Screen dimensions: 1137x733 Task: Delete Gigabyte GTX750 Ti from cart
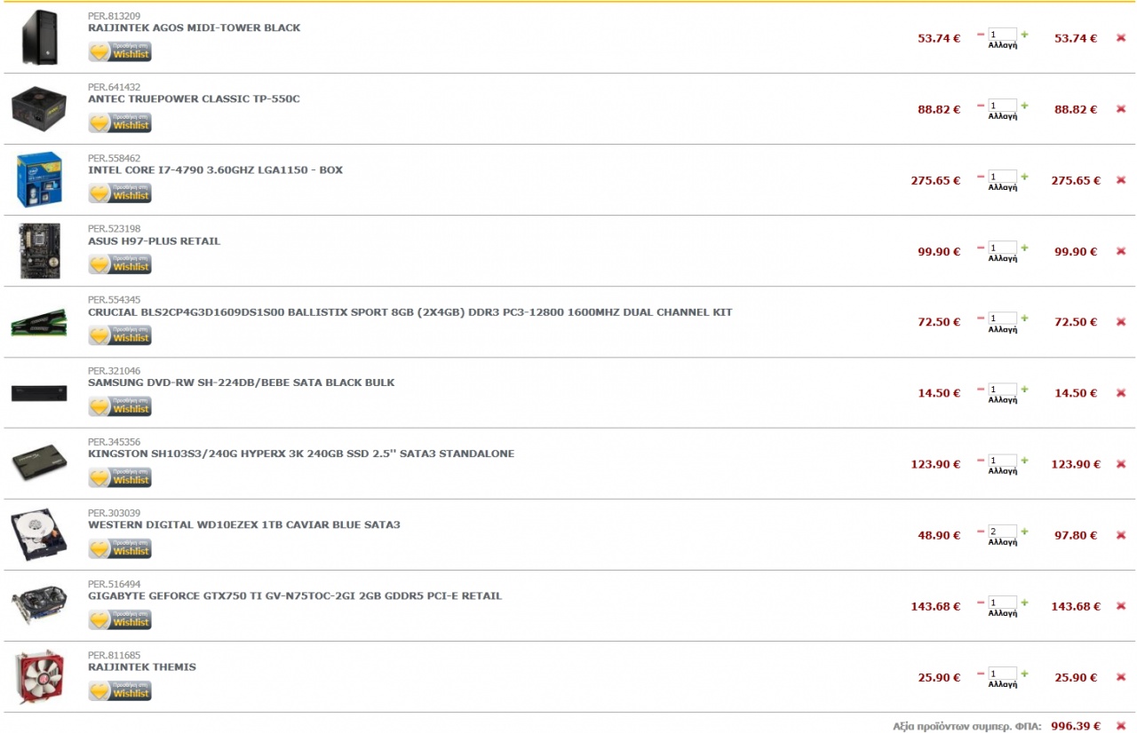(1121, 606)
